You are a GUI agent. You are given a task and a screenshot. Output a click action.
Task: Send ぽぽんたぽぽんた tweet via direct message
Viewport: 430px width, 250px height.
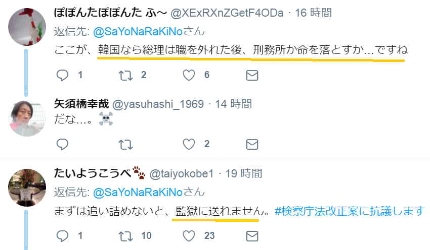point(252,76)
